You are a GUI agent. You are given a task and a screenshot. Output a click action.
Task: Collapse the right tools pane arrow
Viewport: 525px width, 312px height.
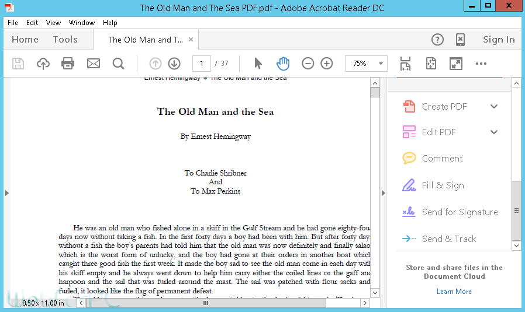tap(384, 193)
